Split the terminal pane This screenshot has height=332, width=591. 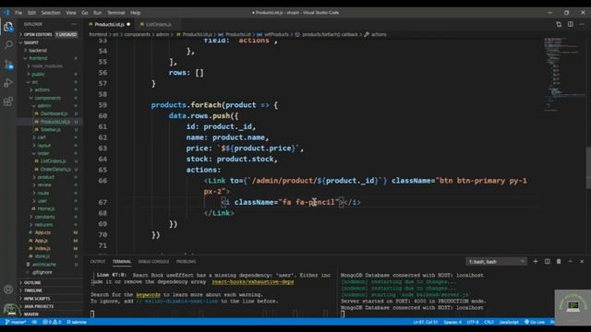pyautogui.click(x=547, y=261)
